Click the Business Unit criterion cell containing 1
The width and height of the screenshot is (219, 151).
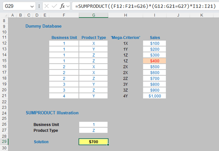(x=93, y=125)
